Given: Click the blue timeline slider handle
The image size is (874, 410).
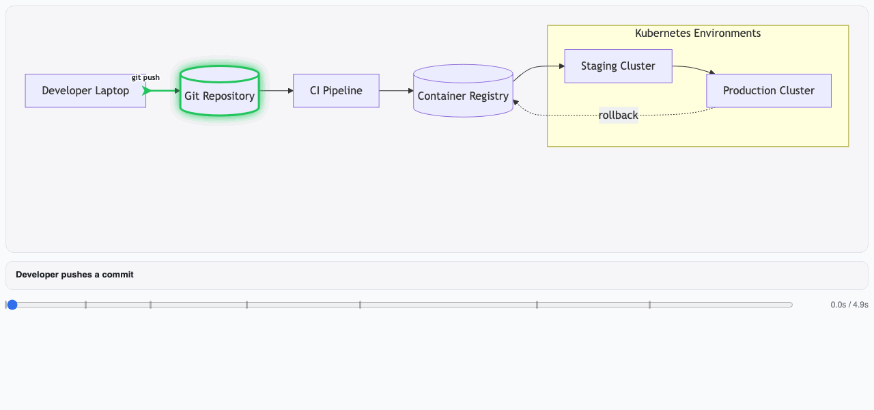Looking at the screenshot, I should [x=12, y=305].
